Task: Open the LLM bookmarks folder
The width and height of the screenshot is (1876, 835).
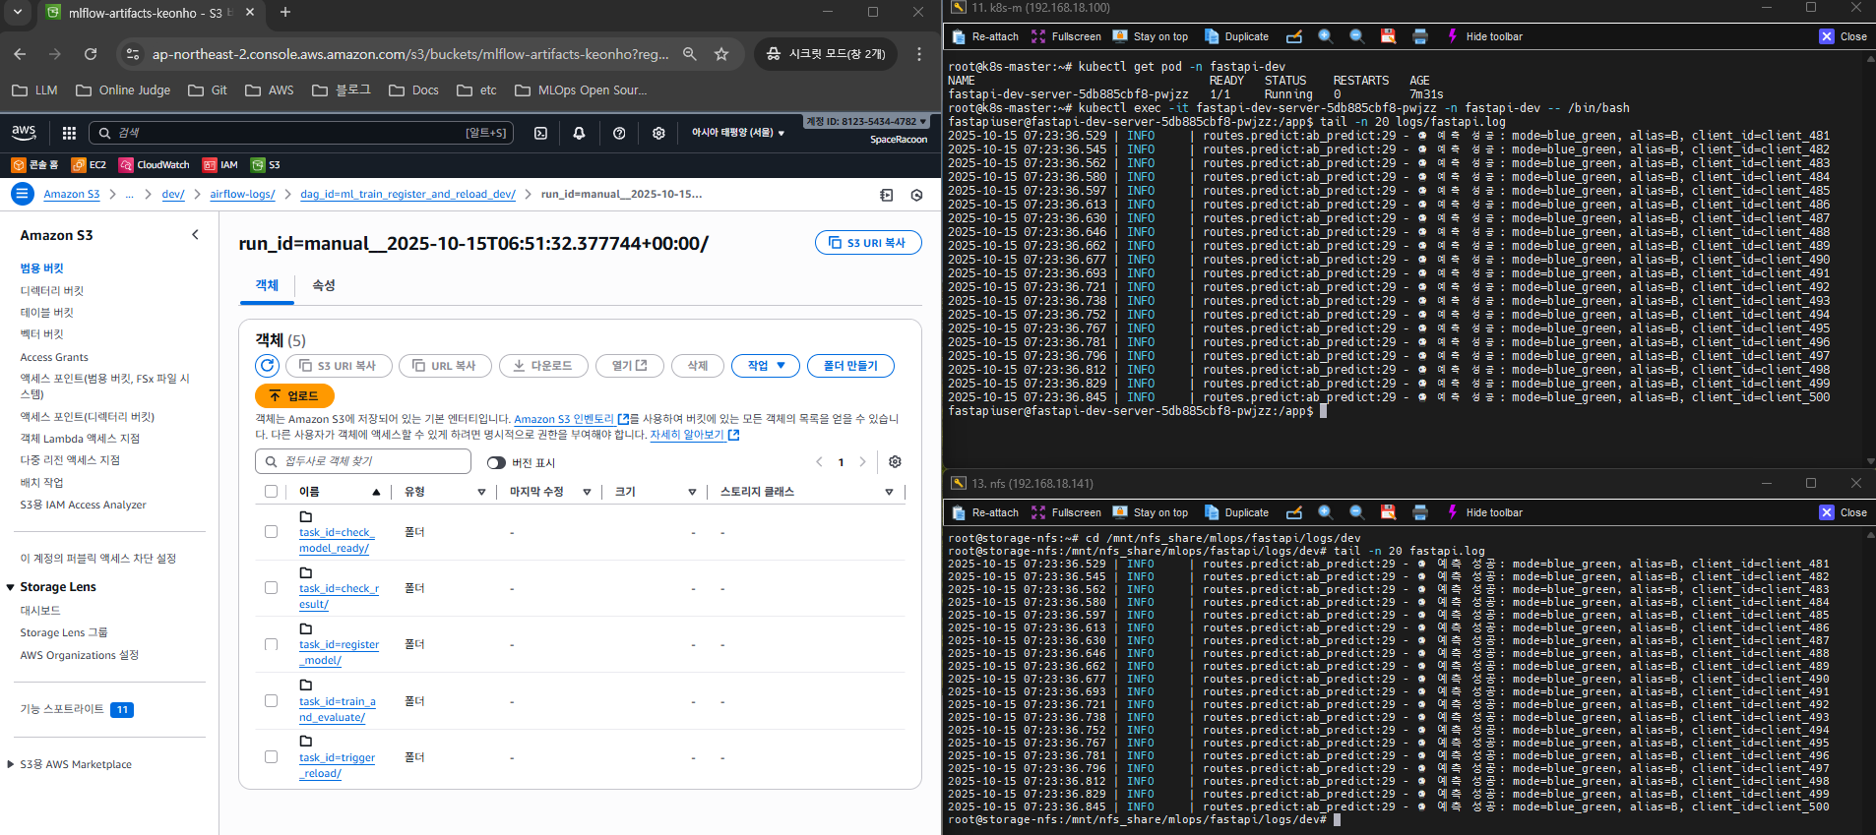Action: [35, 90]
